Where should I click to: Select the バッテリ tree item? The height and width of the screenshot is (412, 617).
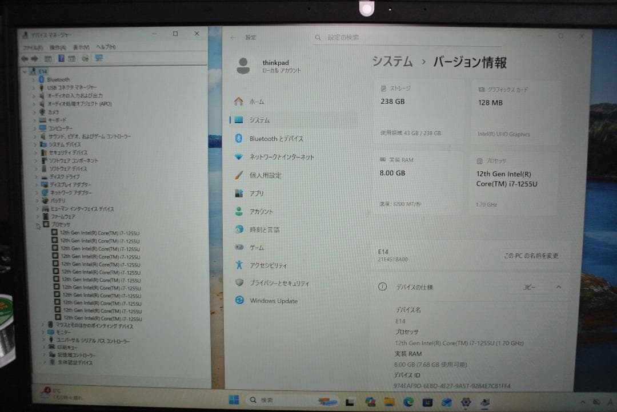coord(58,200)
